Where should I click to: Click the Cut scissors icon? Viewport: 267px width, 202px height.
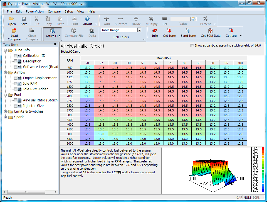37,19
